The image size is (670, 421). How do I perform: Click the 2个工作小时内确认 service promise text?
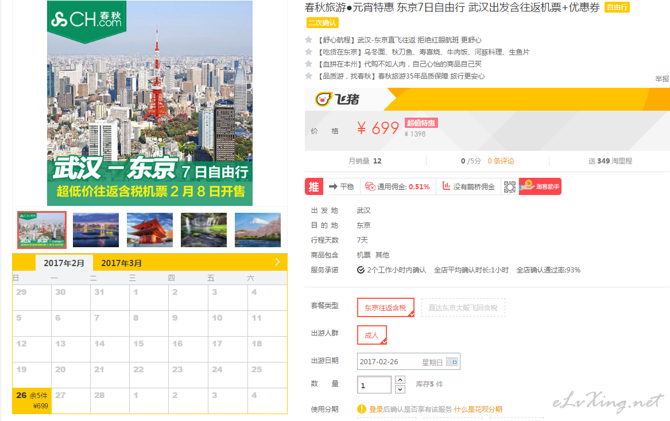pos(397,270)
